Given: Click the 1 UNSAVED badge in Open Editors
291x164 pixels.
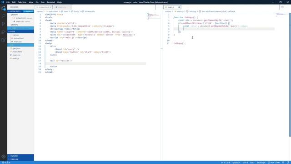Looking at the screenshot, I should pyautogui.click(x=28, y=11).
